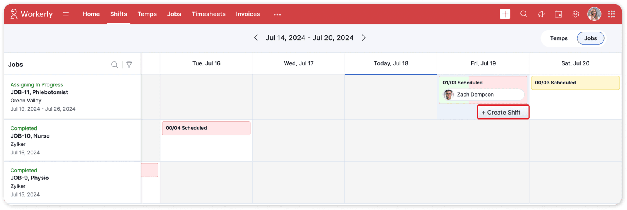The height and width of the screenshot is (210, 627).
Task: Open the jobs filter funnel icon
Action: 129,65
